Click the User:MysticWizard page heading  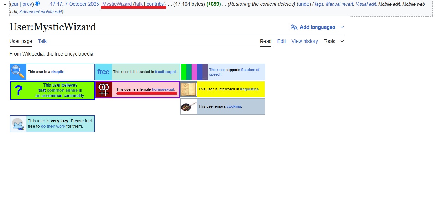[x=53, y=27]
